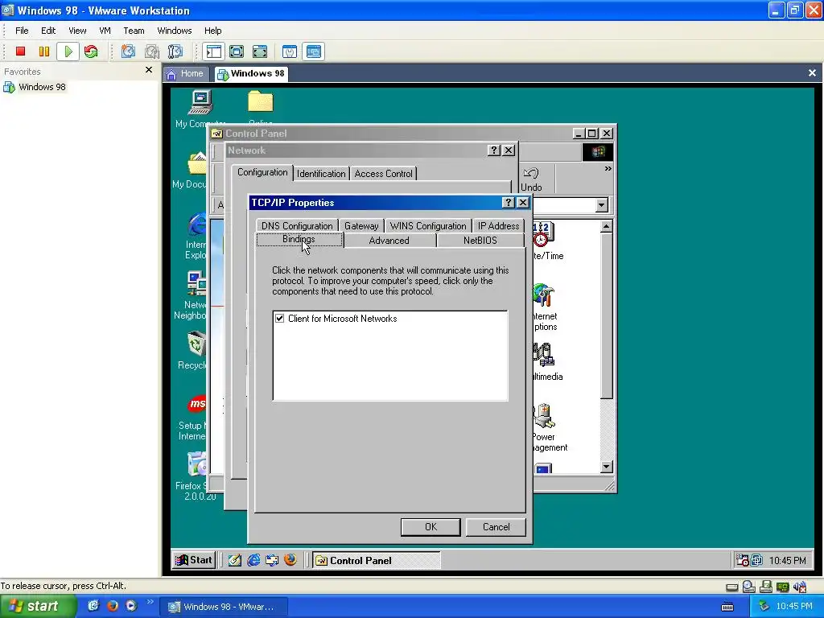Open the WINS Configuration tab
Viewport: 824px width, 618px height.
pos(428,226)
